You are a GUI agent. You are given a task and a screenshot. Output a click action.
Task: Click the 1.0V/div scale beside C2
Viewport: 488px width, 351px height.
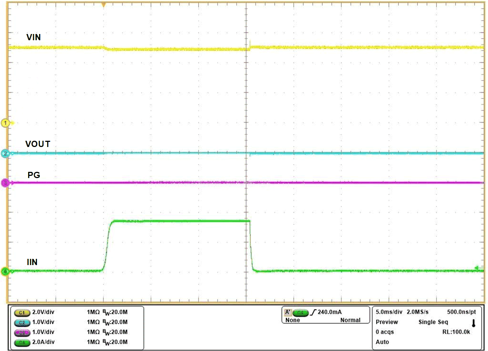click(x=43, y=322)
